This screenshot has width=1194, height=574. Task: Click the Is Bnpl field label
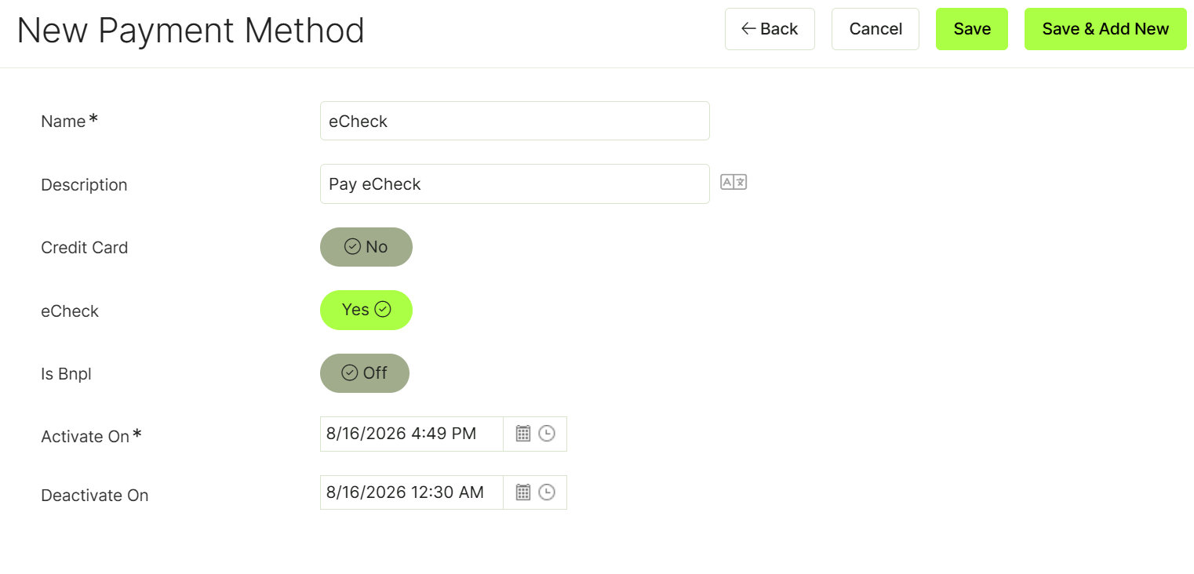[x=66, y=374]
